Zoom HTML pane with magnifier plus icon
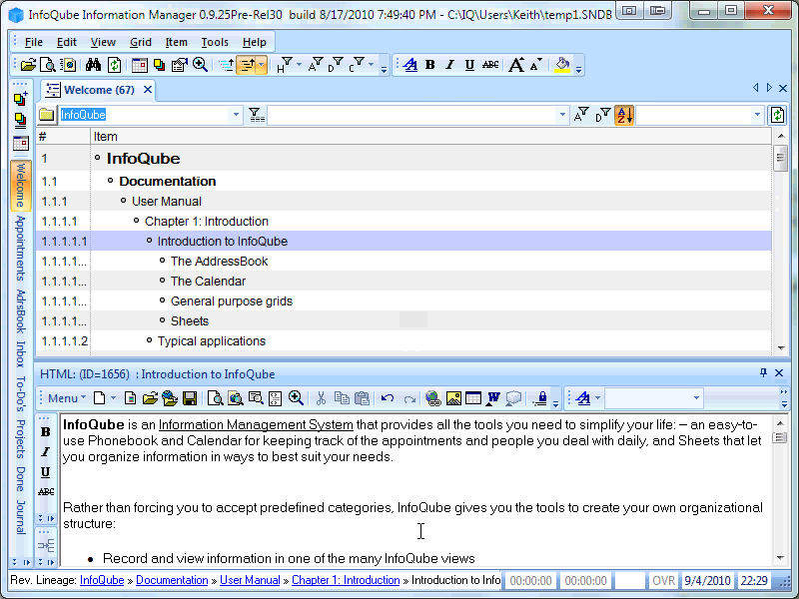The width and height of the screenshot is (799, 599). pos(296,398)
